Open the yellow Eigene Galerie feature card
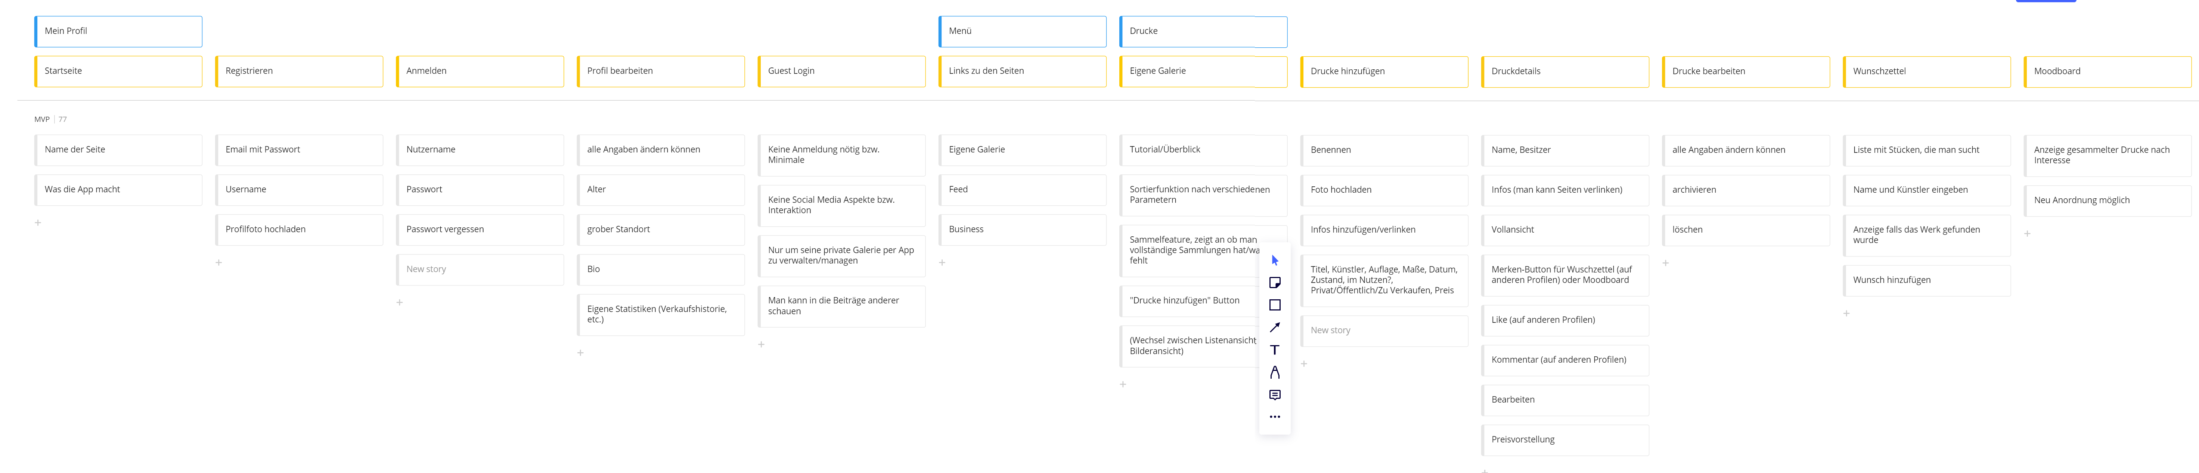The height and width of the screenshot is (473, 2199). pyautogui.click(x=1203, y=72)
